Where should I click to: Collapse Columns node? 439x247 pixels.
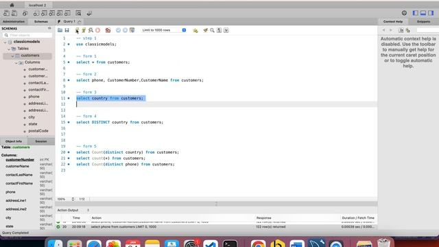pyautogui.click(x=16, y=62)
